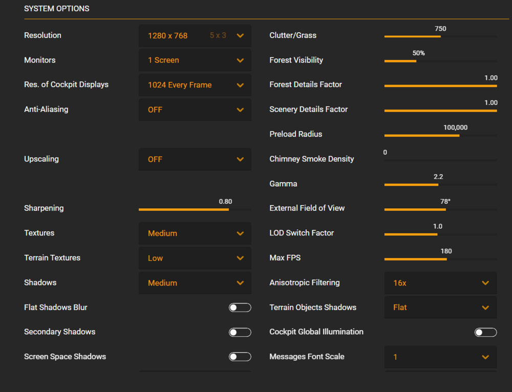This screenshot has height=392, width=512.
Task: Open the Messages Font Scale dropdown
Action: pyautogui.click(x=440, y=357)
